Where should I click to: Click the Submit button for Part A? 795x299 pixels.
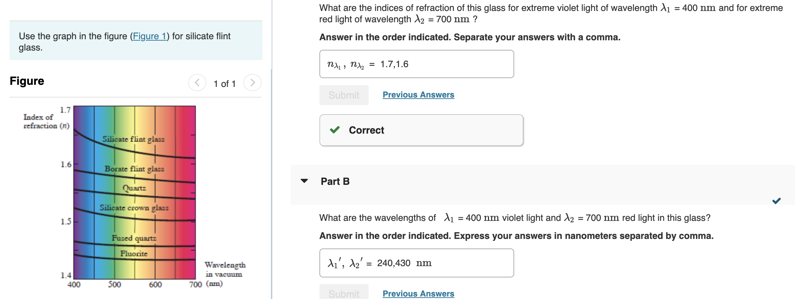[344, 94]
